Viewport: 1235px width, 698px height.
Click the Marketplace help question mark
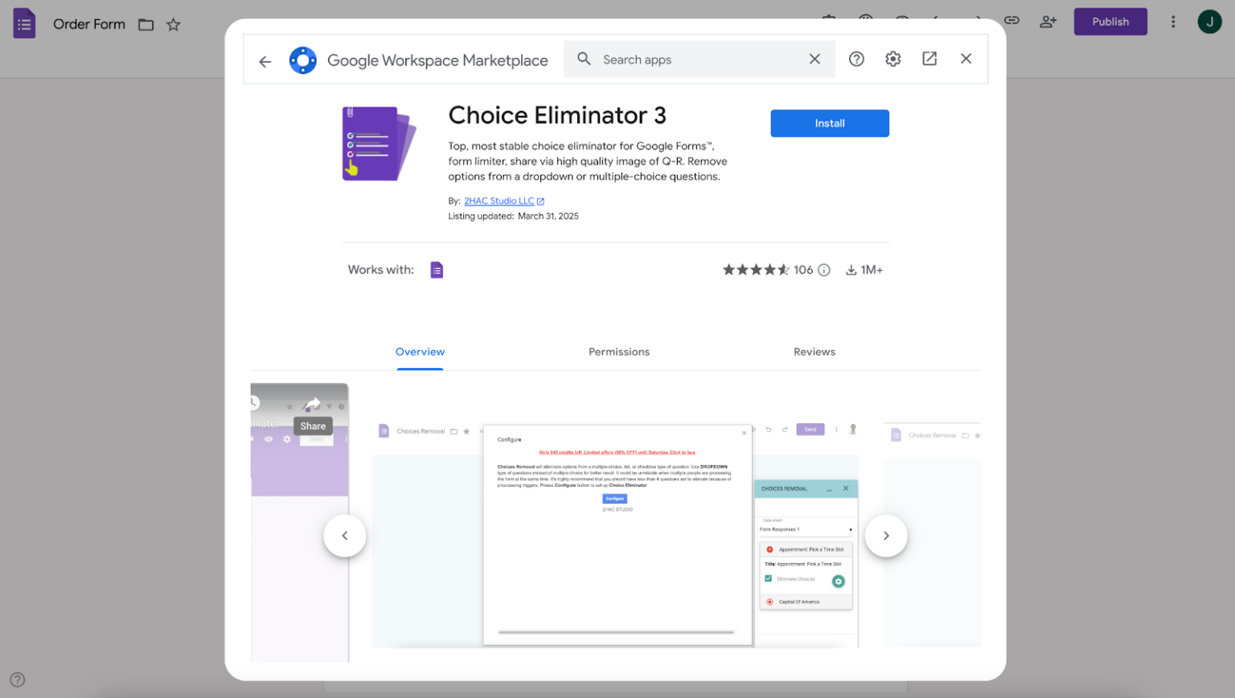tap(856, 59)
